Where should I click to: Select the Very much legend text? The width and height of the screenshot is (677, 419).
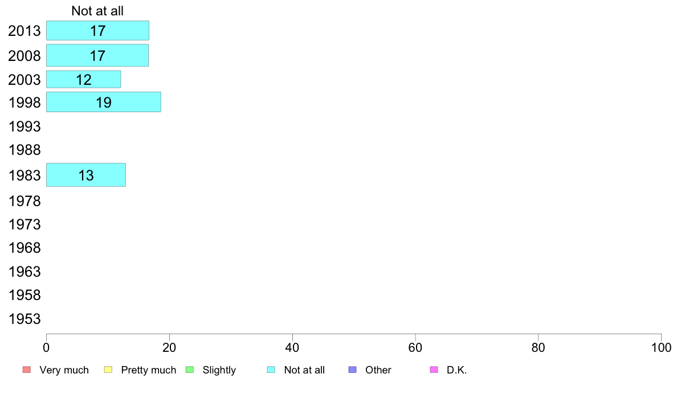coord(64,370)
